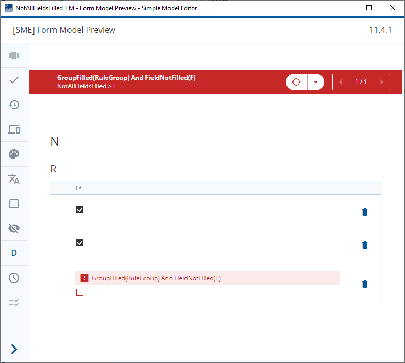Click the SME app icon in title bar
This screenshot has height=363, width=405.
(9, 8)
